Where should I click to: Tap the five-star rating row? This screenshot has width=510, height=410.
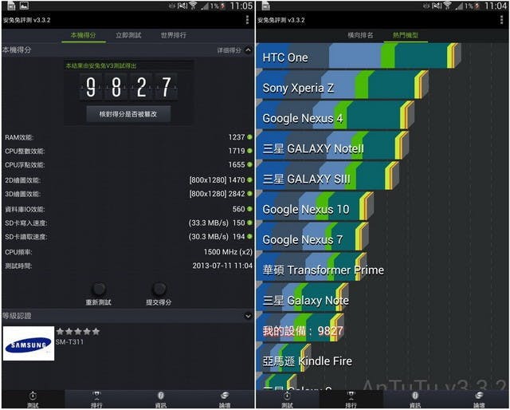point(78,332)
